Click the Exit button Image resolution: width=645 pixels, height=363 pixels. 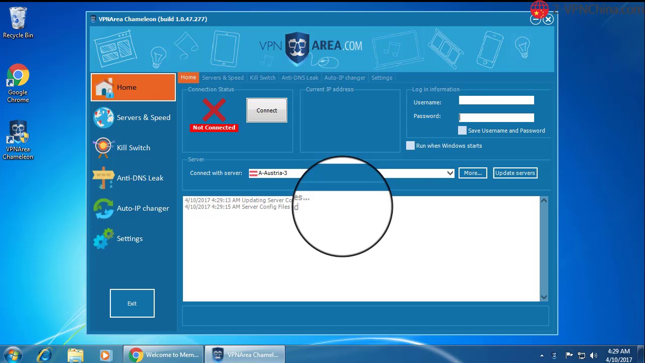pos(132,304)
